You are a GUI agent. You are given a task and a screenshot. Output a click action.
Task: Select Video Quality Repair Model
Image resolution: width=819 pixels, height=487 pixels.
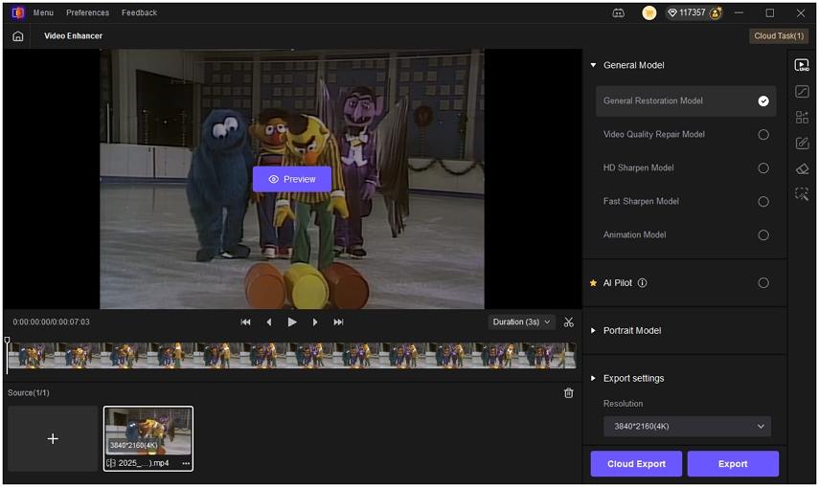[x=686, y=134]
